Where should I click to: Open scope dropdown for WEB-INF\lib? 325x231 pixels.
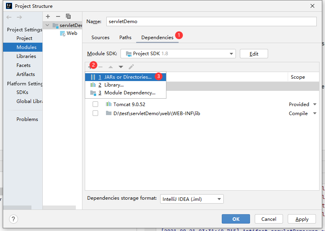[315, 113]
